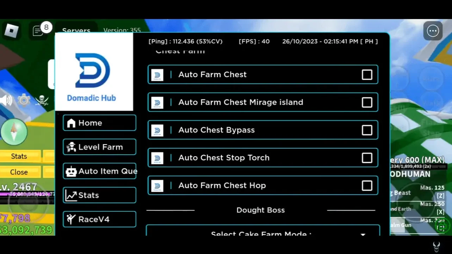Open the Level Farm section
This screenshot has height=254, width=452.
99,147
